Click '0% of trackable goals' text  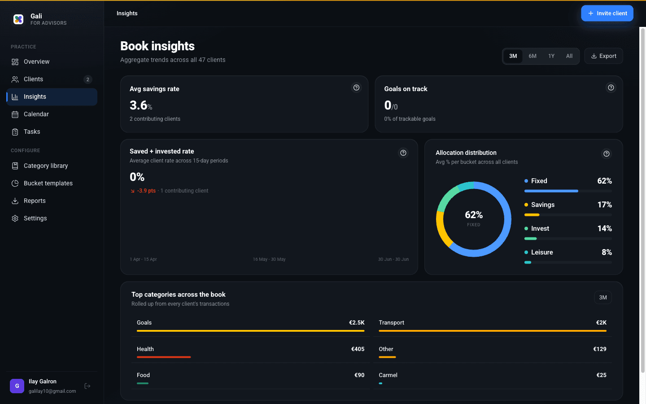pos(410,119)
